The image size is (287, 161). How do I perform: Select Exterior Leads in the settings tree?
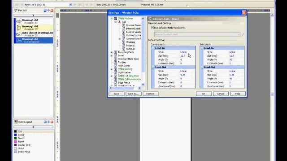click(133, 32)
